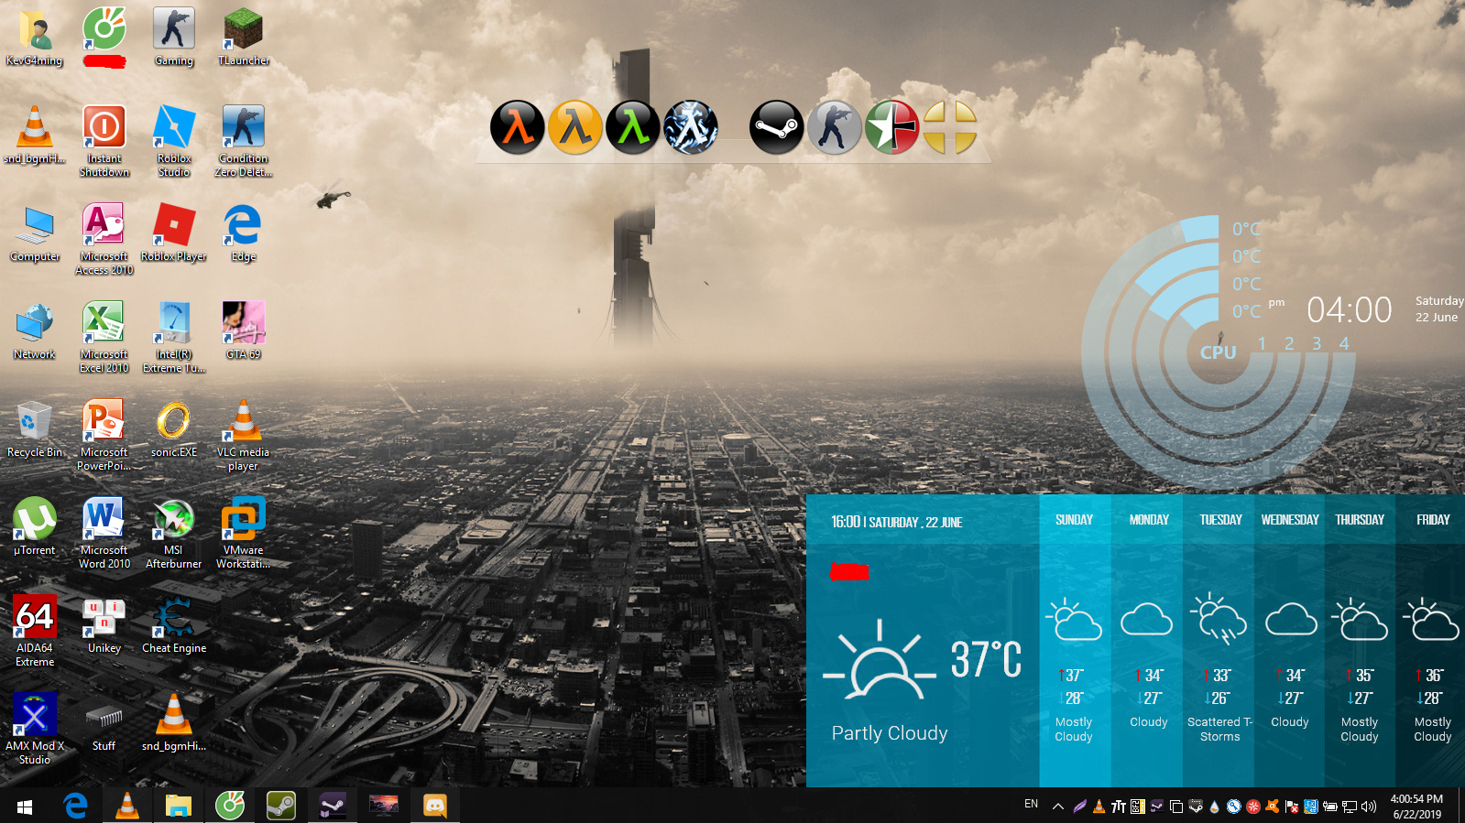
Task: Open dark Steam taskbar window
Action: click(x=333, y=806)
